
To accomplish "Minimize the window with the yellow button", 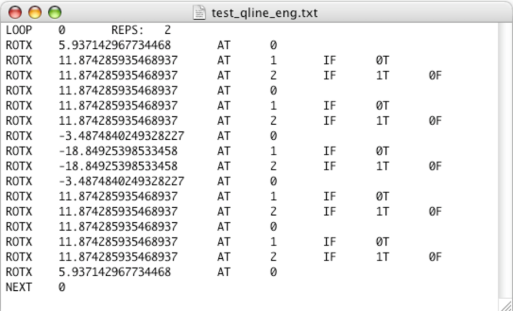I will click(x=35, y=12).
